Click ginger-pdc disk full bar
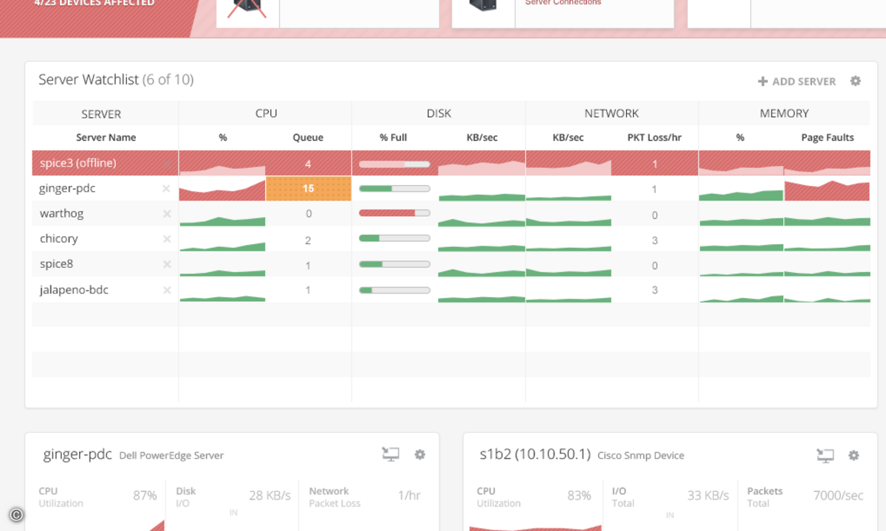The height and width of the screenshot is (531, 886). pyautogui.click(x=394, y=189)
